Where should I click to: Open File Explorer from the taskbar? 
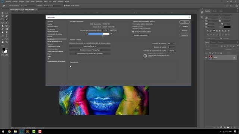15,131
